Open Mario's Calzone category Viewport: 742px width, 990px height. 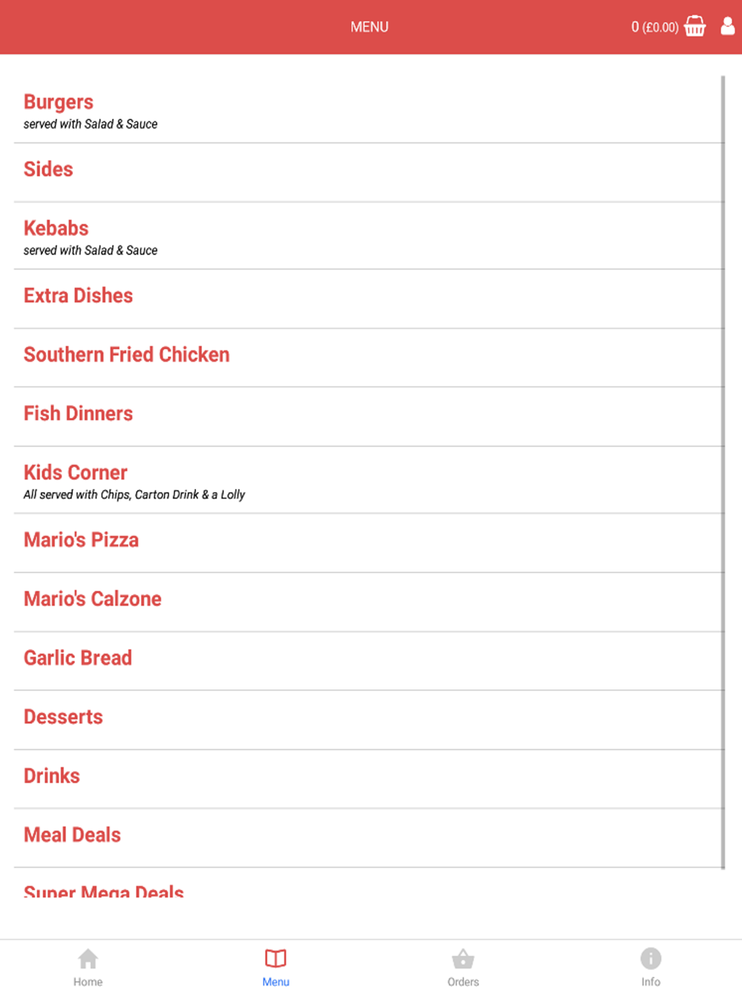click(x=369, y=603)
